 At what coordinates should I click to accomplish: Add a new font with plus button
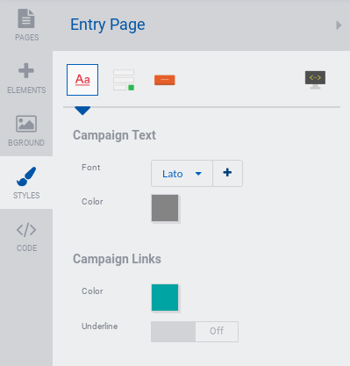click(227, 174)
